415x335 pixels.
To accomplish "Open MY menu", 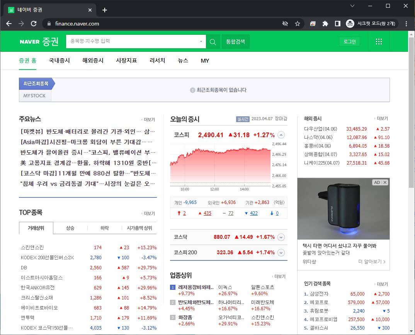I will tap(205, 61).
